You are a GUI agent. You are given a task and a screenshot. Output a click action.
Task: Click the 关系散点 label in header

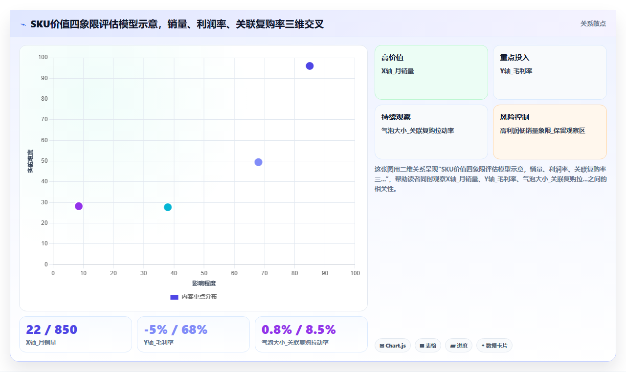point(593,23)
